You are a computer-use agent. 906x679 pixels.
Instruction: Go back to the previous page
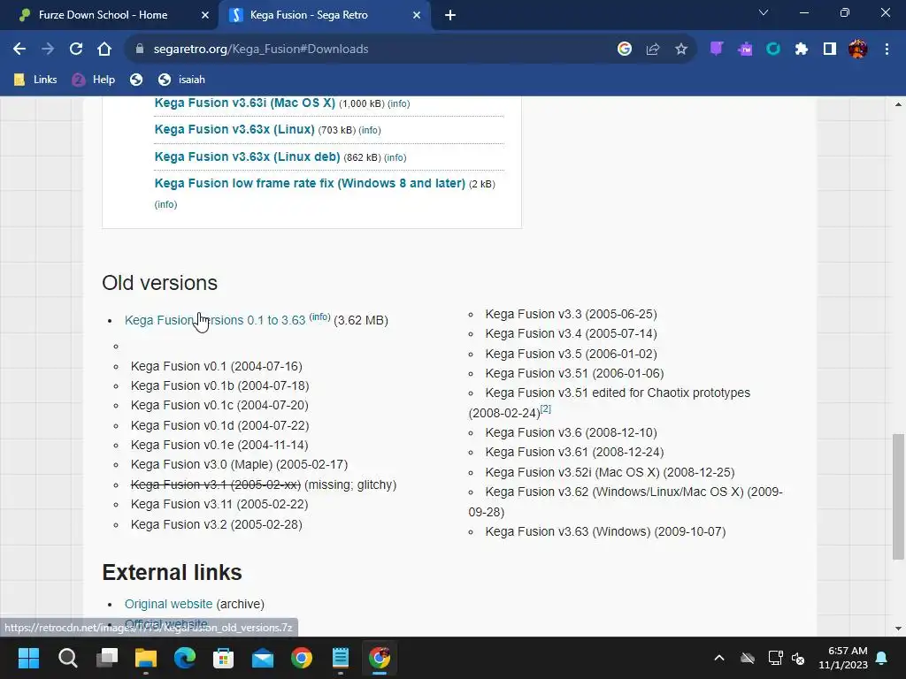point(19,50)
